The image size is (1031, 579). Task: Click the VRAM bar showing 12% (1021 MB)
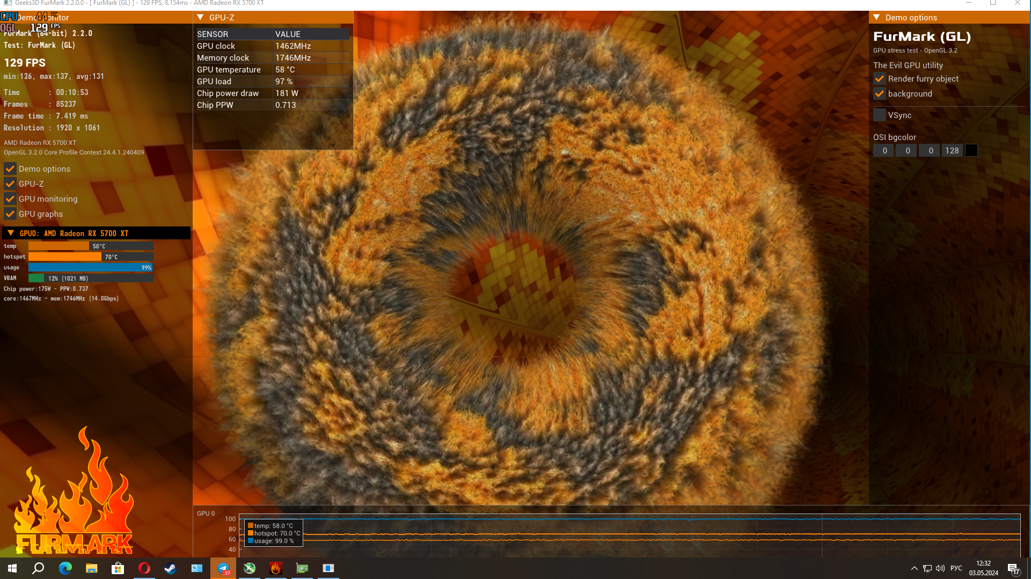[x=91, y=278]
